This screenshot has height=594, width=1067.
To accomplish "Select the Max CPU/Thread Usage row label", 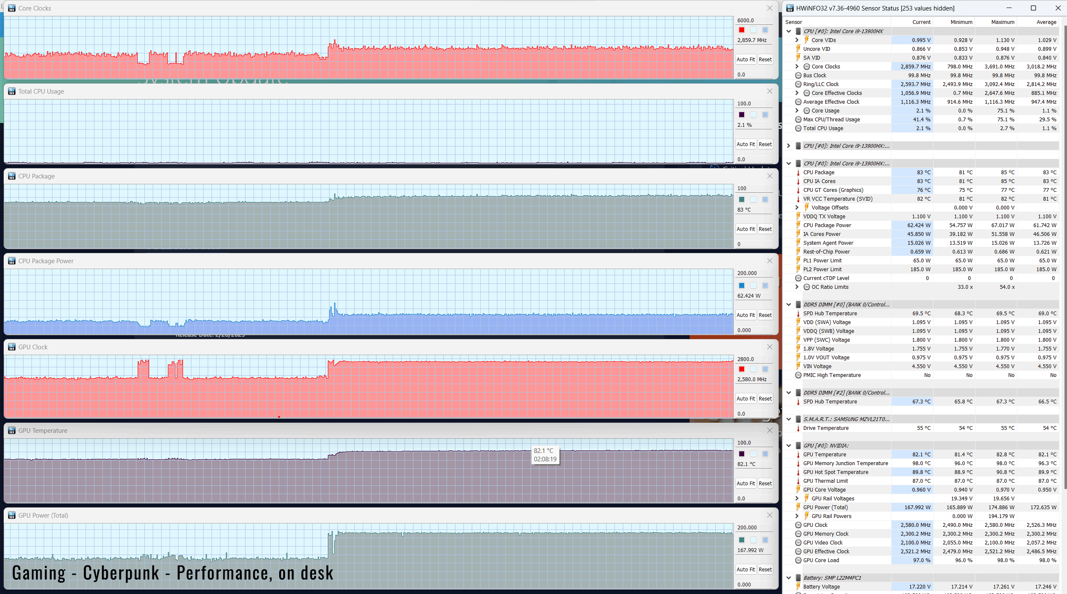I will pos(832,119).
